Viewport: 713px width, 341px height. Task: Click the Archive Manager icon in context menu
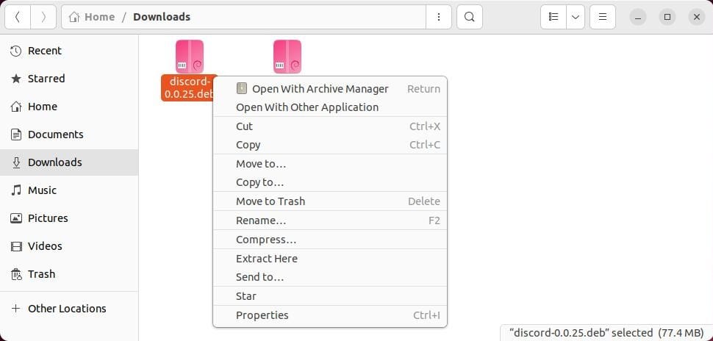coord(242,88)
